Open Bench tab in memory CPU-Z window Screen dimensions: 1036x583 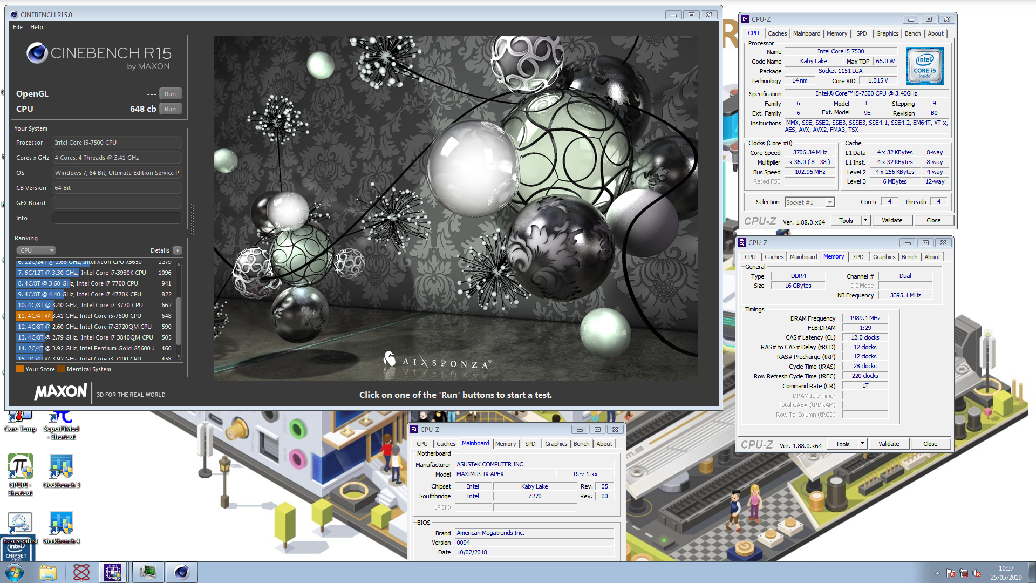pyautogui.click(x=909, y=257)
